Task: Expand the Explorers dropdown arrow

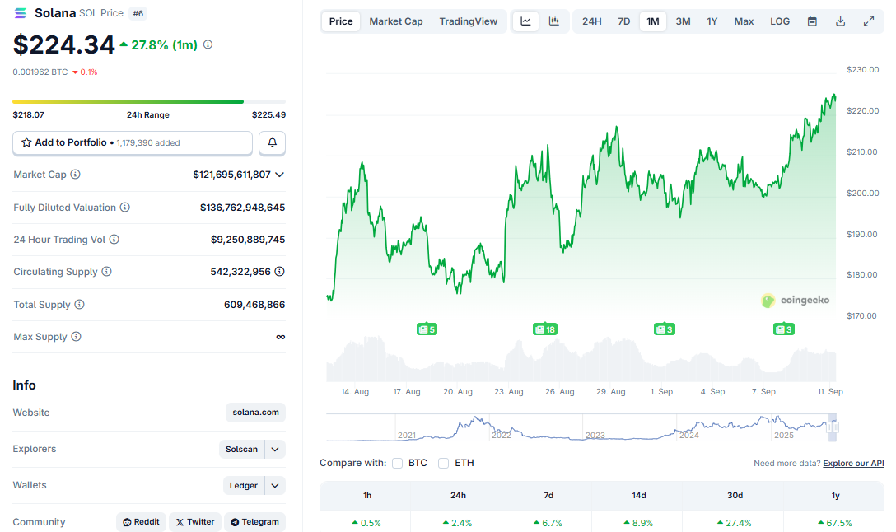Action: tap(275, 449)
